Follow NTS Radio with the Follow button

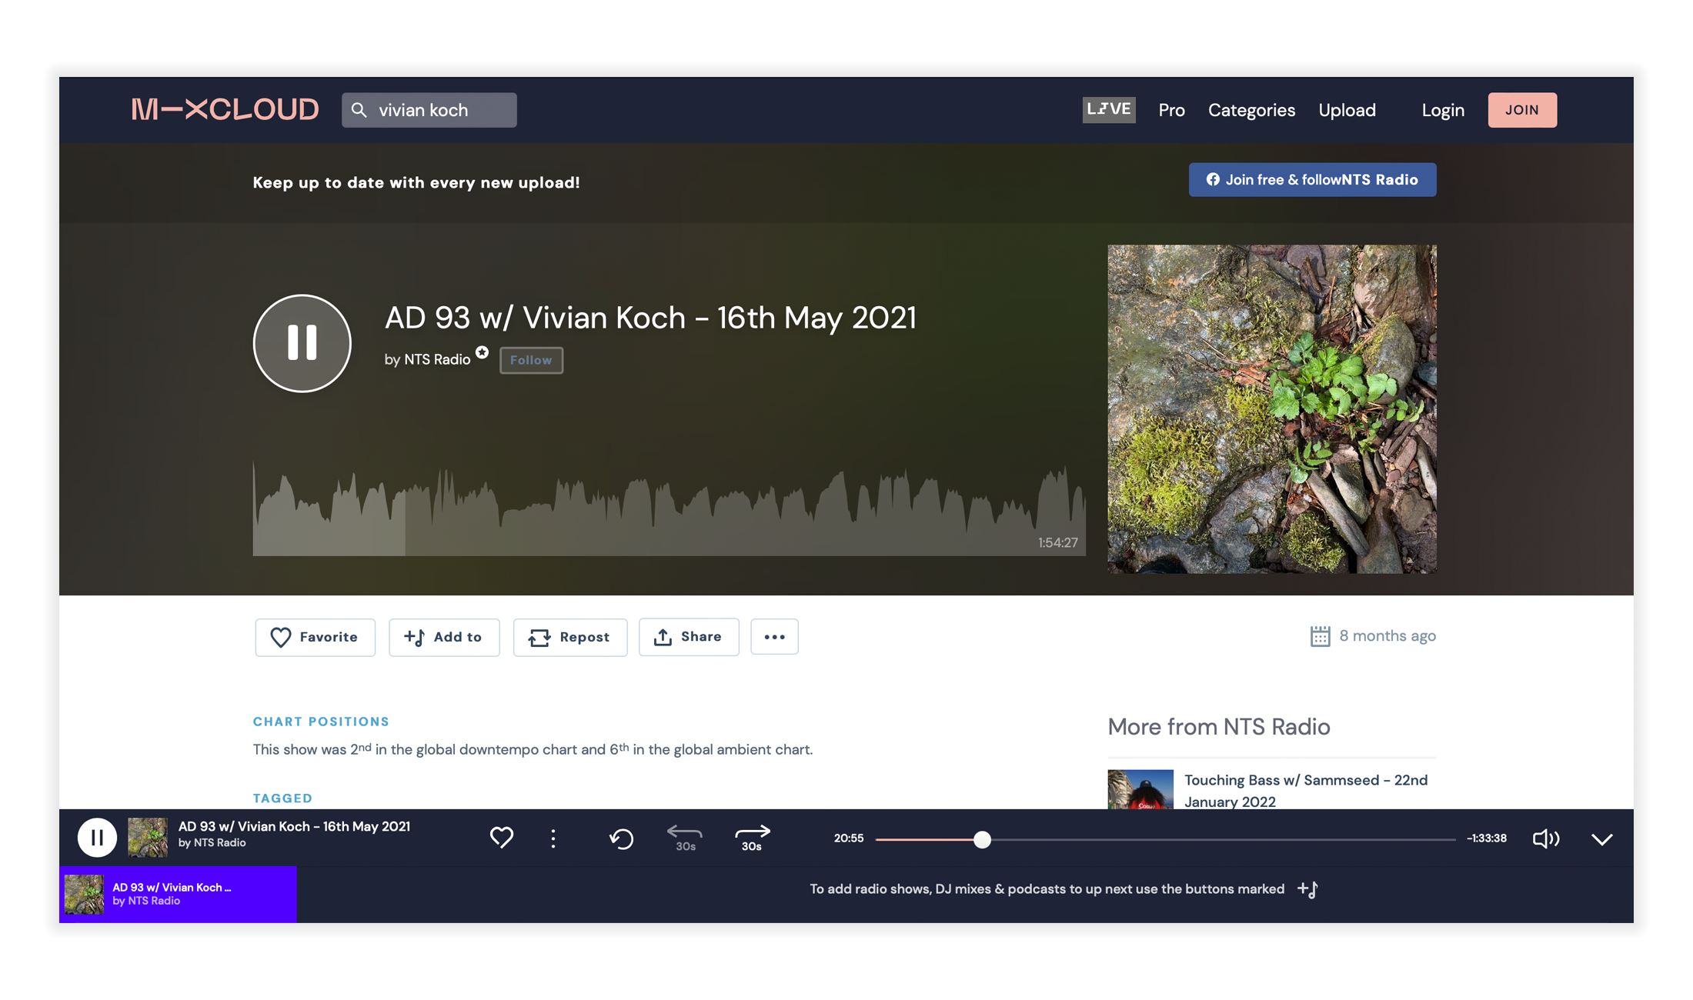(531, 360)
